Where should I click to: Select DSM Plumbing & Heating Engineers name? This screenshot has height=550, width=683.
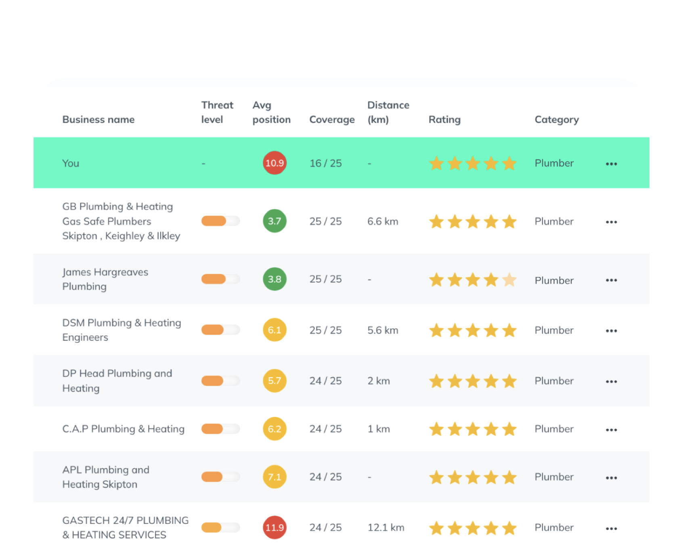click(122, 330)
